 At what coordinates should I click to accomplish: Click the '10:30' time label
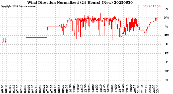tap(70, 89)
